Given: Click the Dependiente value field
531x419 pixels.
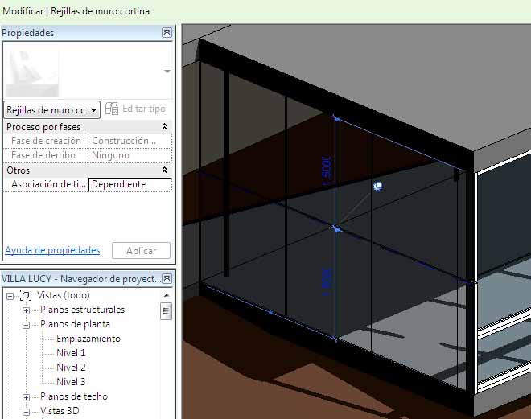Looking at the screenshot, I should pos(130,184).
